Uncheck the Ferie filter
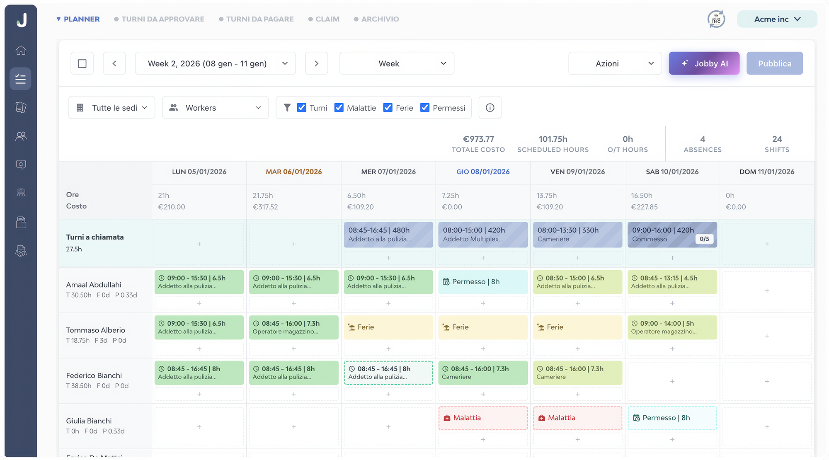This screenshot has width=829, height=460. pos(388,107)
